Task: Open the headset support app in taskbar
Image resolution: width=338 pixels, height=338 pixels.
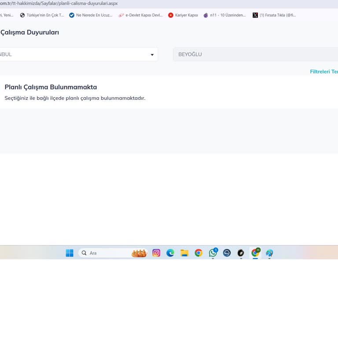Action: click(227, 253)
